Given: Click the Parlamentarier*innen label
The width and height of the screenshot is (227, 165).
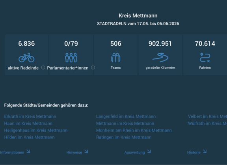Looking at the screenshot, I should (68, 68).
